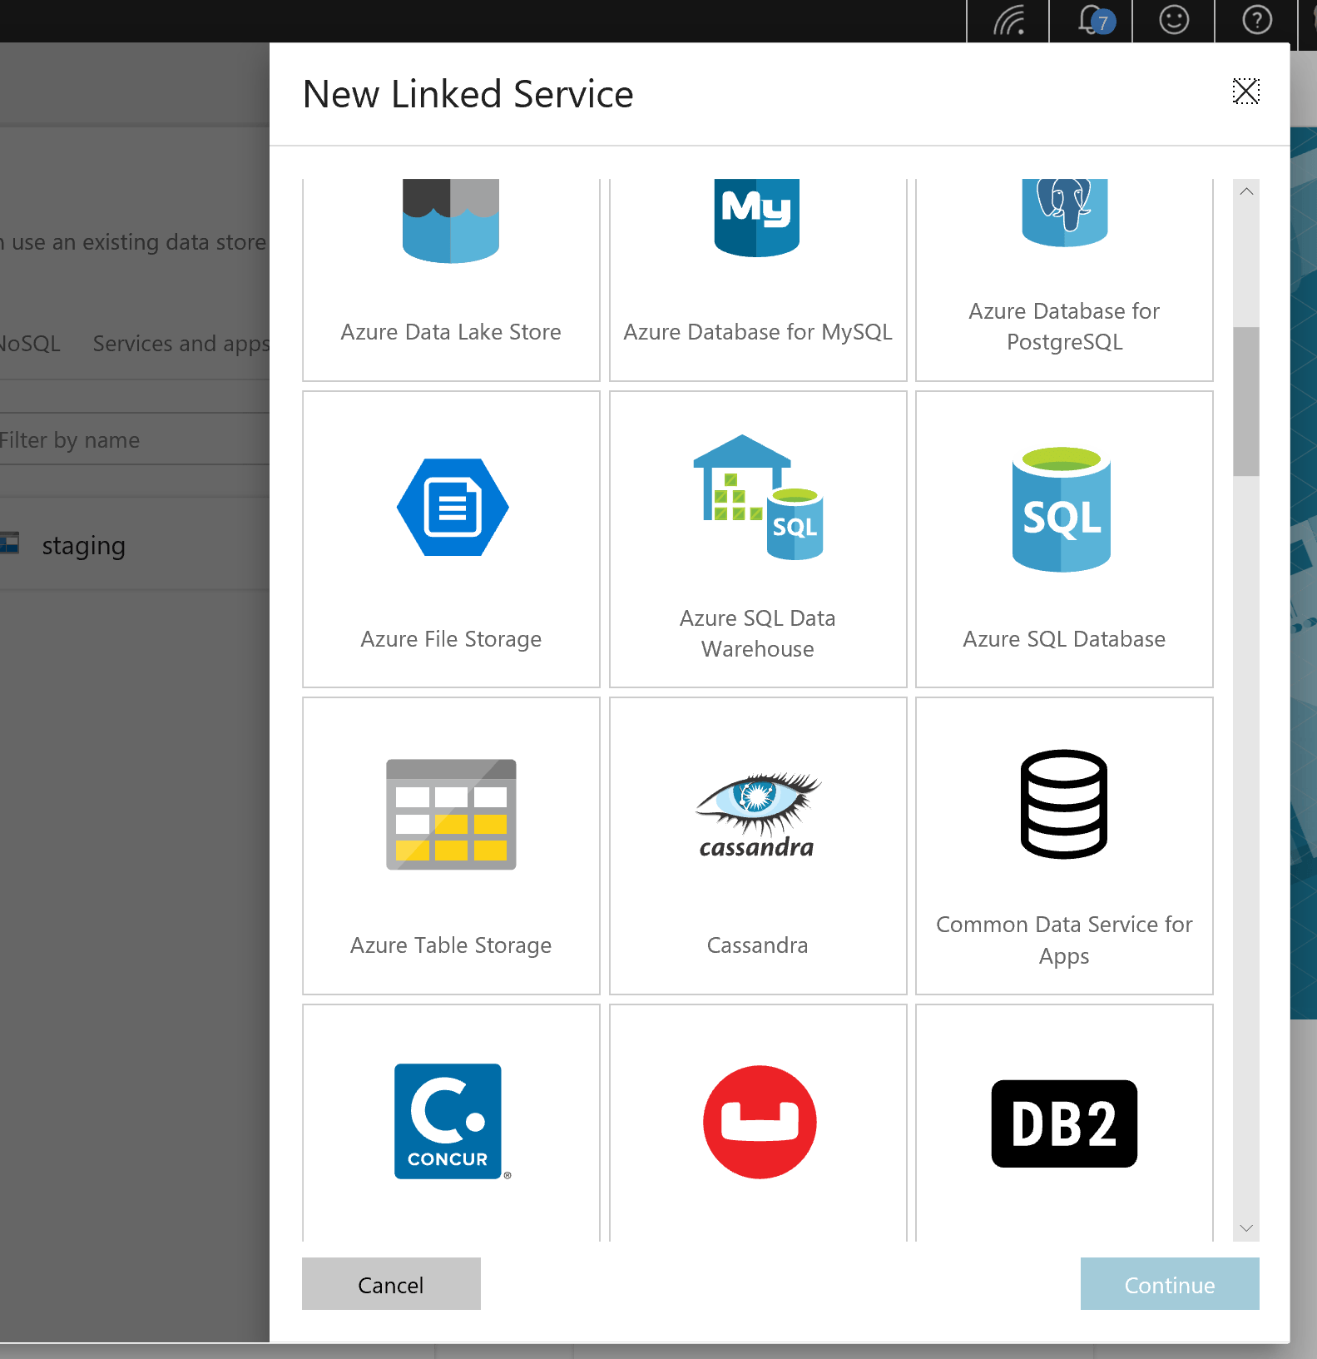Choose the Azure Database for MySQL icon
Screen dimensions: 1317x1359
tap(756, 217)
